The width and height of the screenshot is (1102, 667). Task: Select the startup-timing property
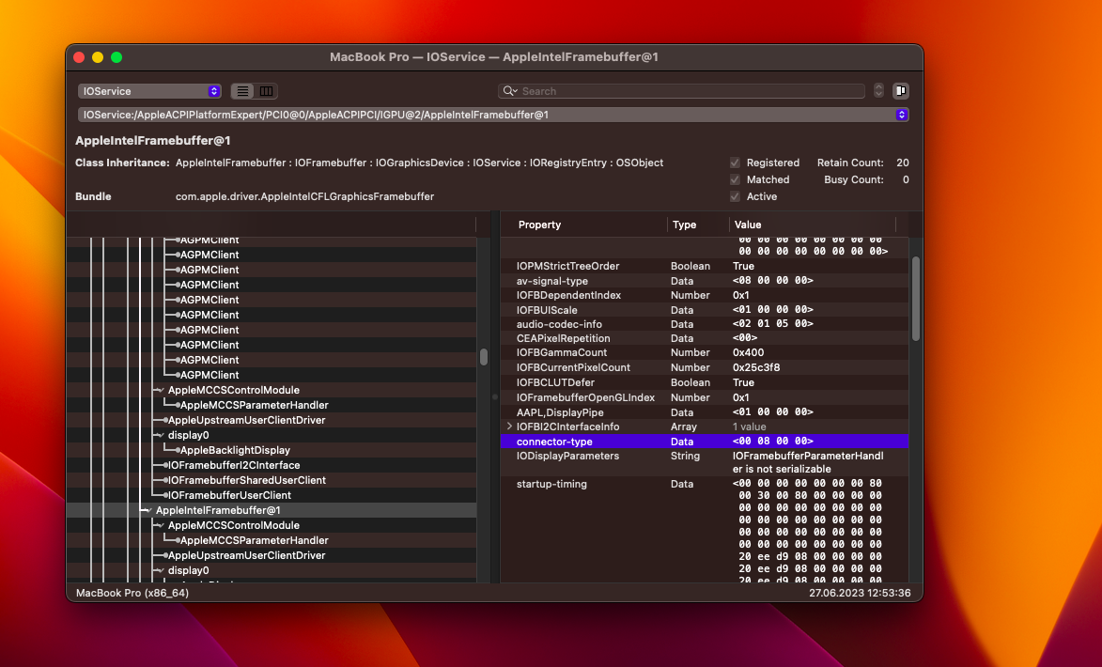pyautogui.click(x=551, y=484)
